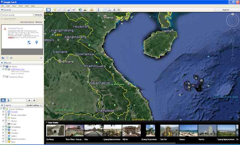
Task: Add a placemark with the pushpin tool
Action: click(x=55, y=10)
